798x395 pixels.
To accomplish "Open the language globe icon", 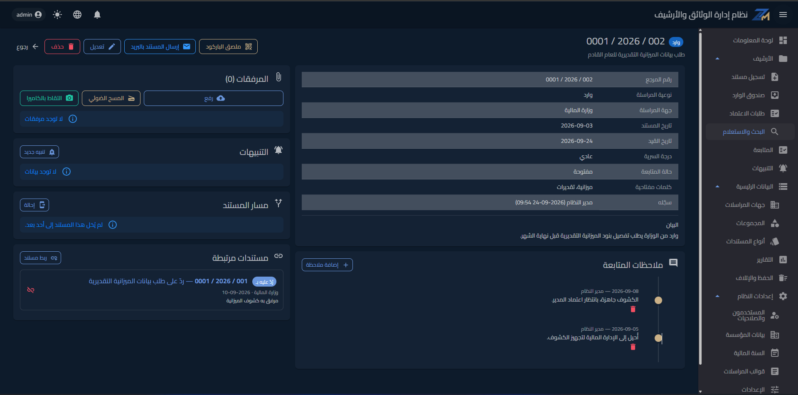I will pyautogui.click(x=77, y=15).
